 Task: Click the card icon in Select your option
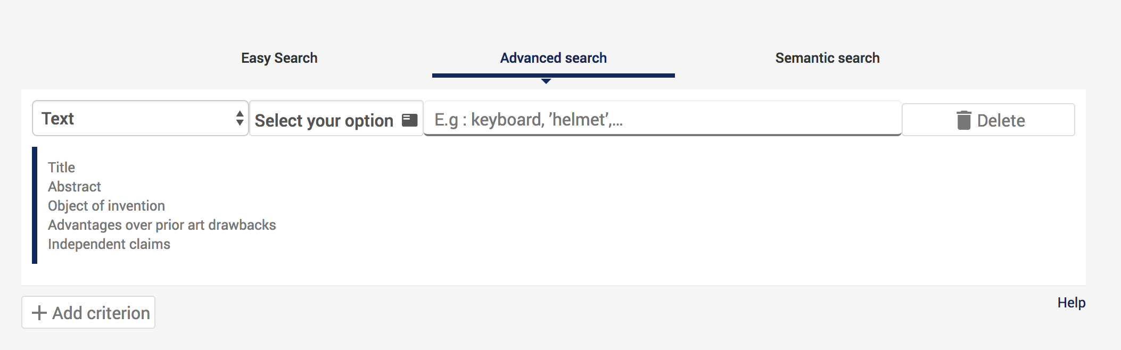coord(409,120)
